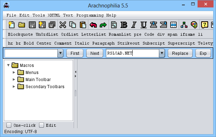The image size is (216, 137).
Task: Click the Strikeout toolbar item
Action: 128,43
